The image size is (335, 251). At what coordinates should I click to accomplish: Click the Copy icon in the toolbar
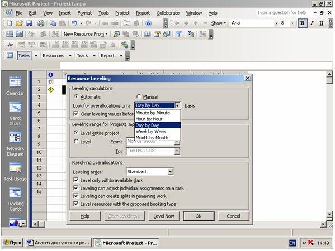point(53,23)
